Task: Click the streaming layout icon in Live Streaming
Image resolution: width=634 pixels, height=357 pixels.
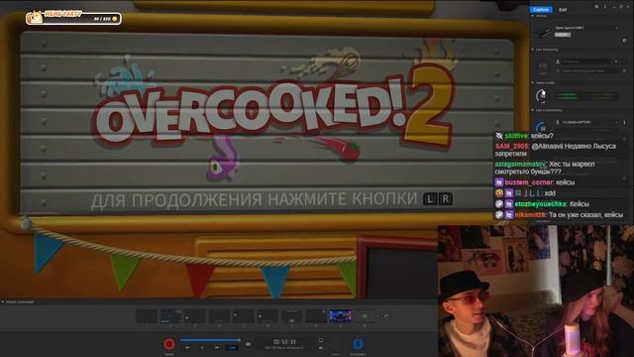Action: click(543, 66)
